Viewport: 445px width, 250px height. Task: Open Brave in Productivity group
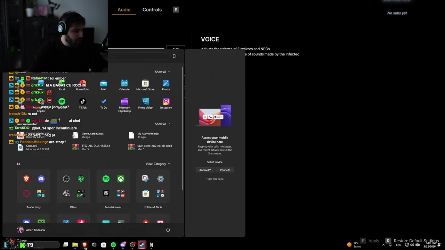click(x=26, y=179)
